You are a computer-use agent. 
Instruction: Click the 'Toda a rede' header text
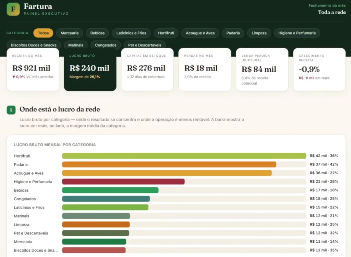click(332, 12)
